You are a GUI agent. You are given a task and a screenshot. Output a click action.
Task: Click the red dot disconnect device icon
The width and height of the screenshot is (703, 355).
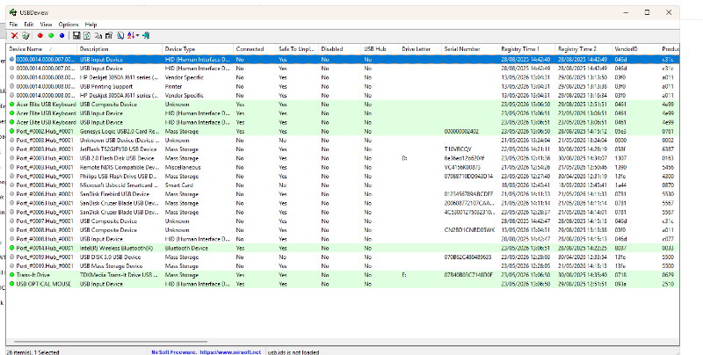(x=40, y=35)
